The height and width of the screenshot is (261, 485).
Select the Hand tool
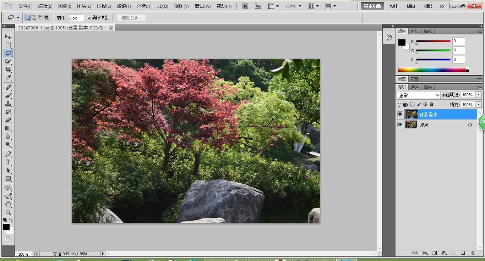point(8,204)
